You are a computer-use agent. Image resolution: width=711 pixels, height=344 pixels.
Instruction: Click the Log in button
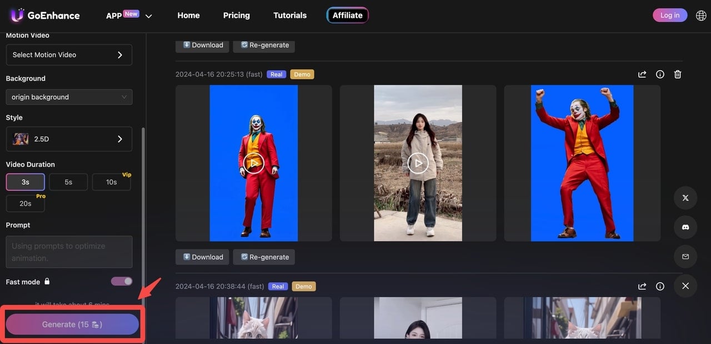coord(670,15)
